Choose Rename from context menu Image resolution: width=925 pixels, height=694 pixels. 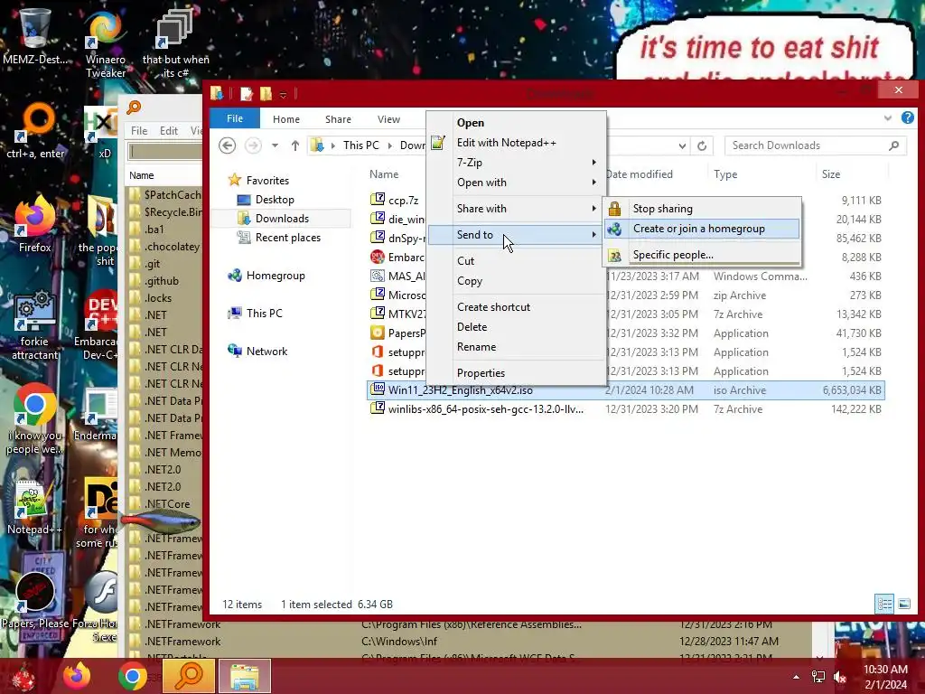pos(516,347)
